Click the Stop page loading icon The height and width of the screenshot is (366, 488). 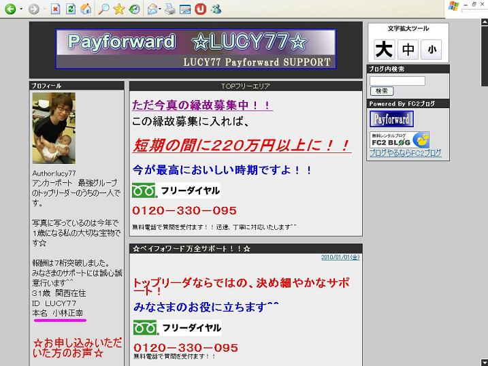(55, 9)
